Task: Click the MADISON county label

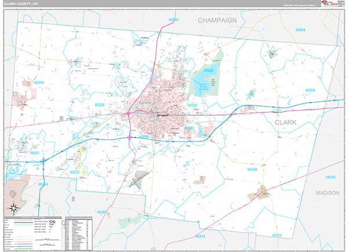Action: point(328,192)
